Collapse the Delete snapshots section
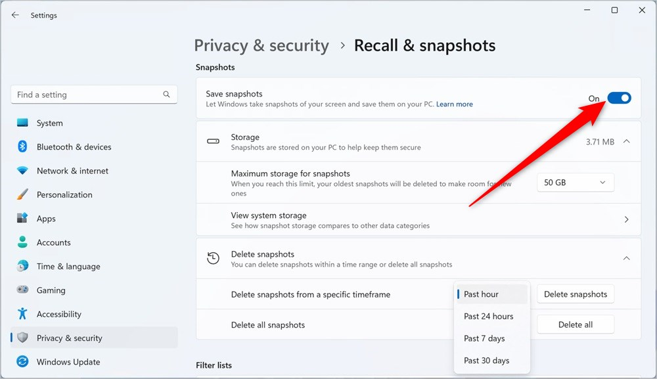The height and width of the screenshot is (379, 657). 626,258
